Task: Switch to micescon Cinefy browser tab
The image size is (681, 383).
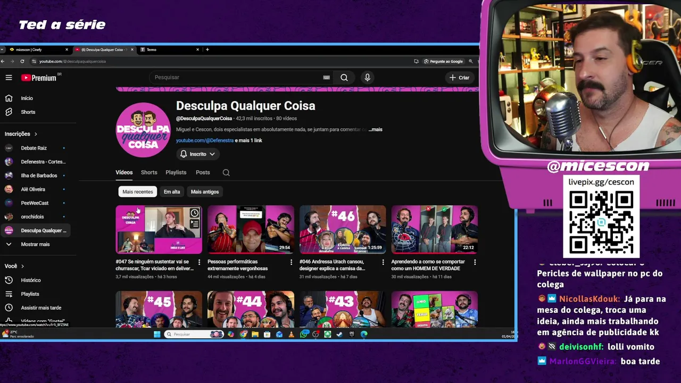Action: (38, 49)
